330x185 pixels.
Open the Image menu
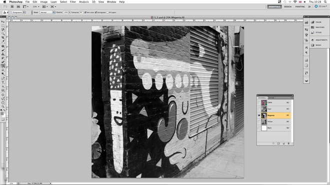click(44, 1)
